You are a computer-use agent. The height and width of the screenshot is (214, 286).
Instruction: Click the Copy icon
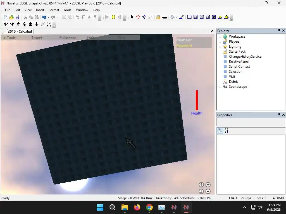tap(31, 17)
